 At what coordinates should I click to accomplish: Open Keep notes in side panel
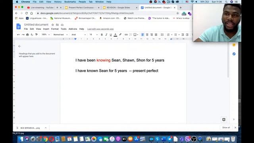[x=234, y=45]
